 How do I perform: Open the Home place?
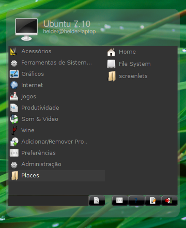141,52
